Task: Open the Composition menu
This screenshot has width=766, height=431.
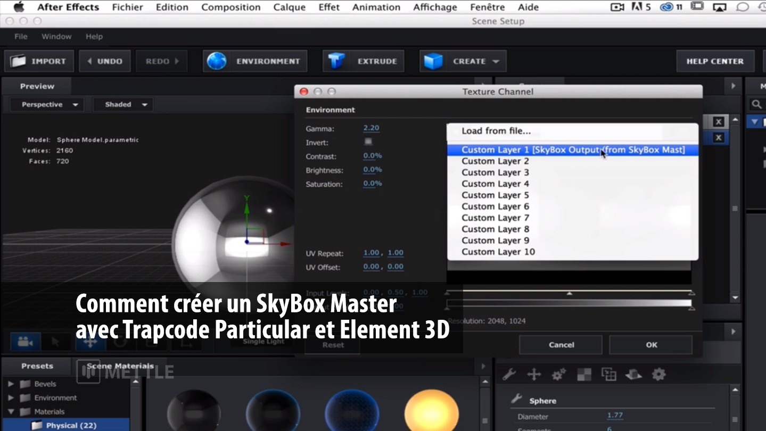Action: pos(230,7)
